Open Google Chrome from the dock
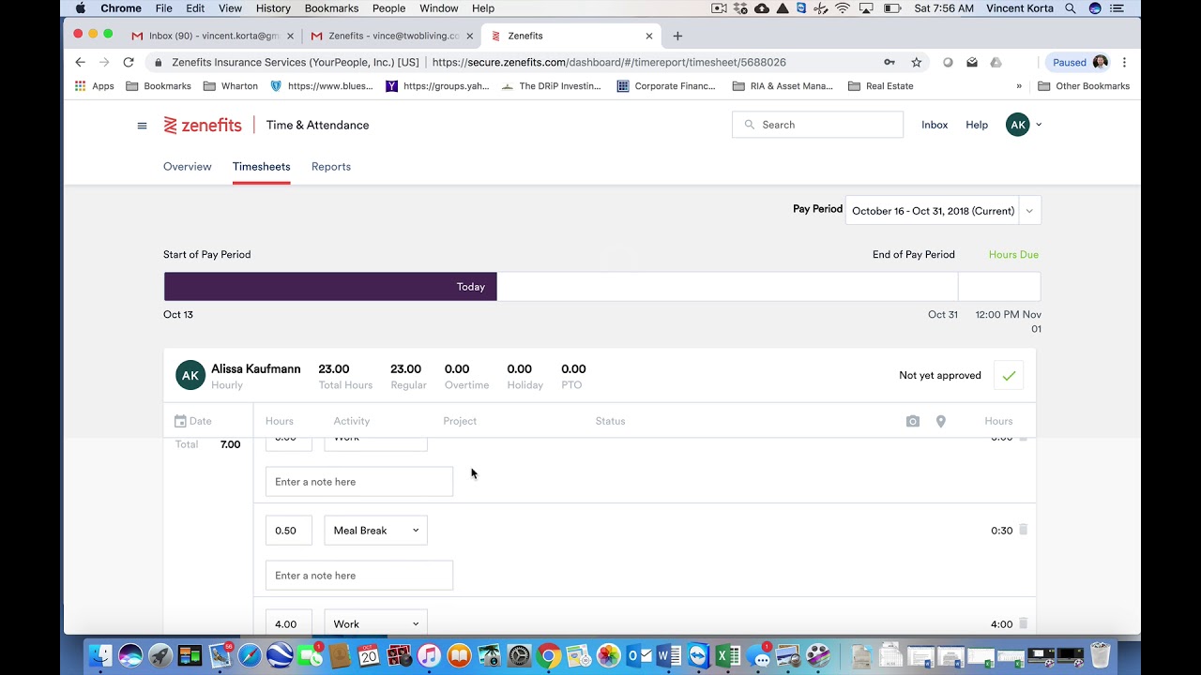The image size is (1201, 675). (x=549, y=655)
